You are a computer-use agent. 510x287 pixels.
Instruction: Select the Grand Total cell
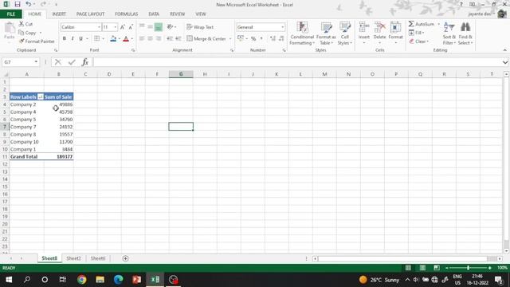pos(26,156)
